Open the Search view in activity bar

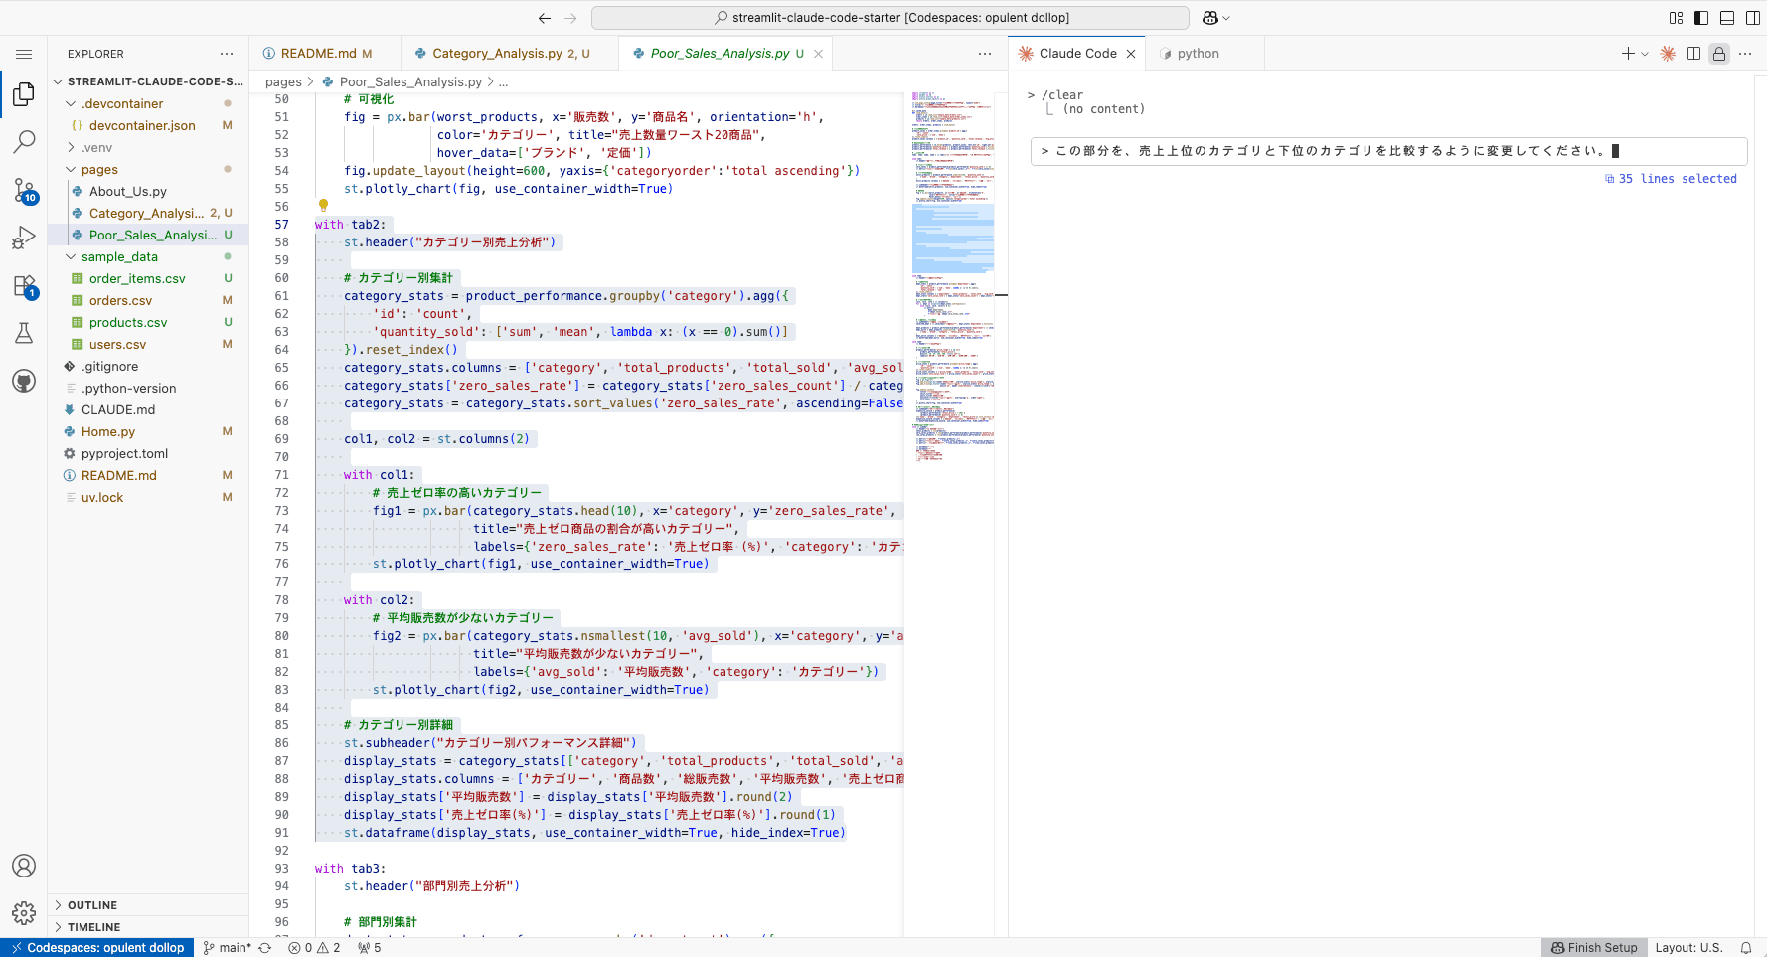(x=24, y=142)
